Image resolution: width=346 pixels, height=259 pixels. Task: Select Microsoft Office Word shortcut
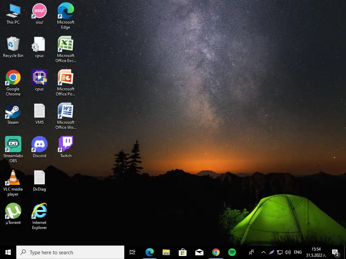[66, 116]
